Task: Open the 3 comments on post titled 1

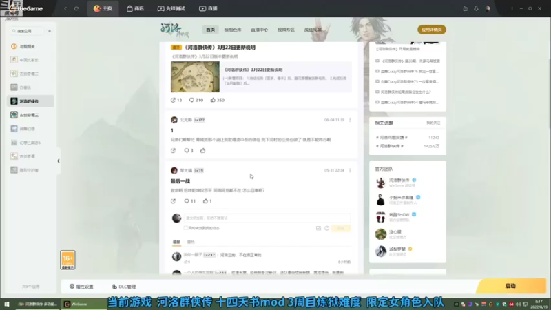Action: [188, 150]
